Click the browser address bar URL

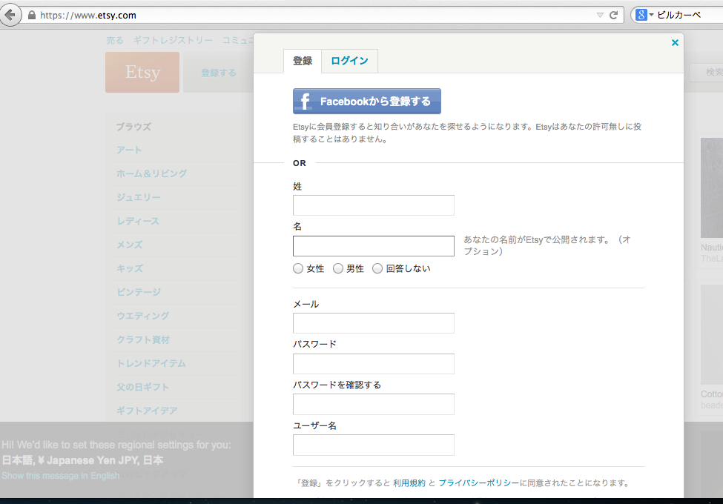click(88, 16)
